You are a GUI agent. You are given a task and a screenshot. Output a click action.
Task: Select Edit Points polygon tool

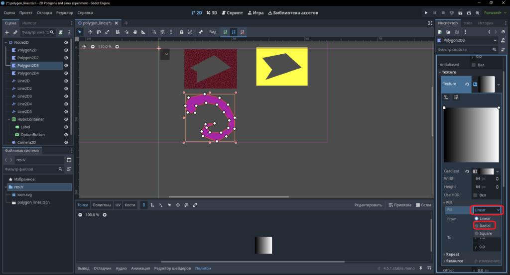[234, 32]
